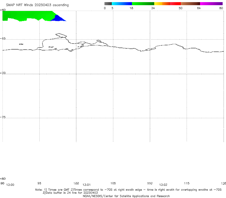Click the color scale label '64'
This screenshot has height=198, width=226.
tap(199, 8)
